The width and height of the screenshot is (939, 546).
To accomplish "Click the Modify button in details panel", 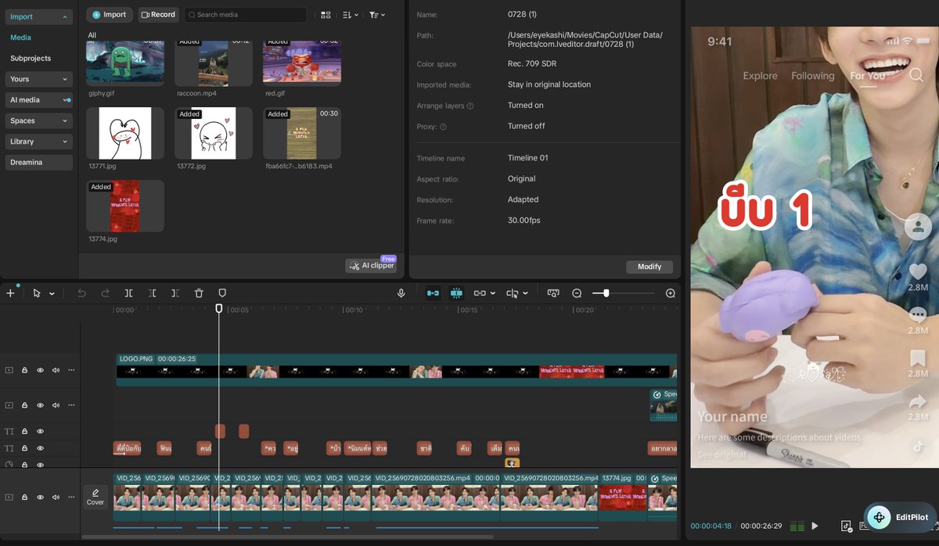I will tap(649, 267).
